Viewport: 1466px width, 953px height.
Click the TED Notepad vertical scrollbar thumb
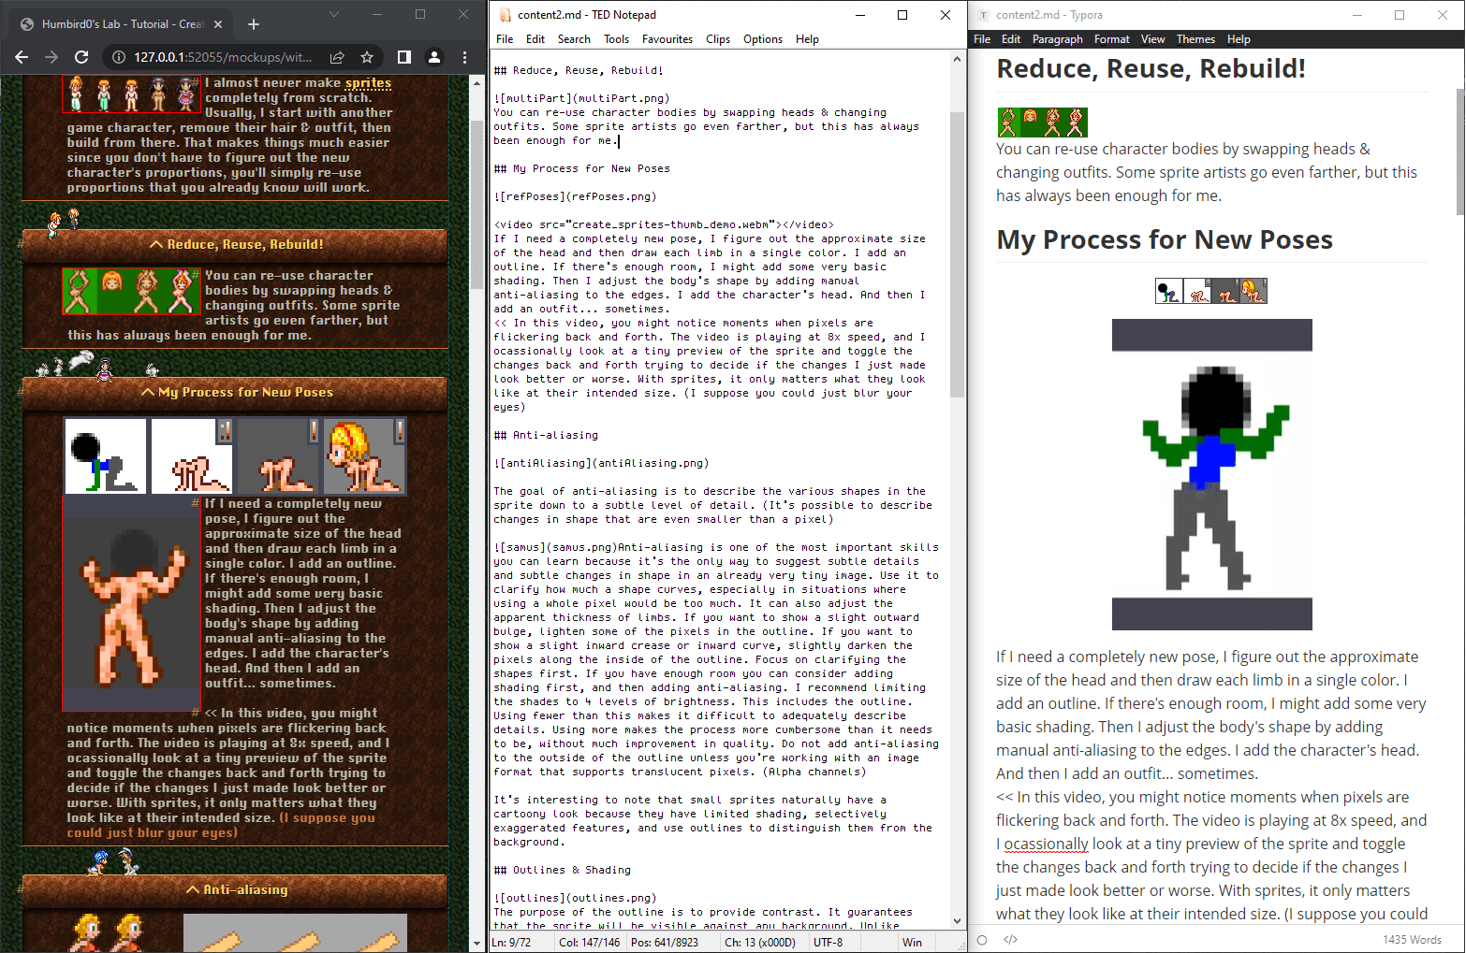(957, 253)
